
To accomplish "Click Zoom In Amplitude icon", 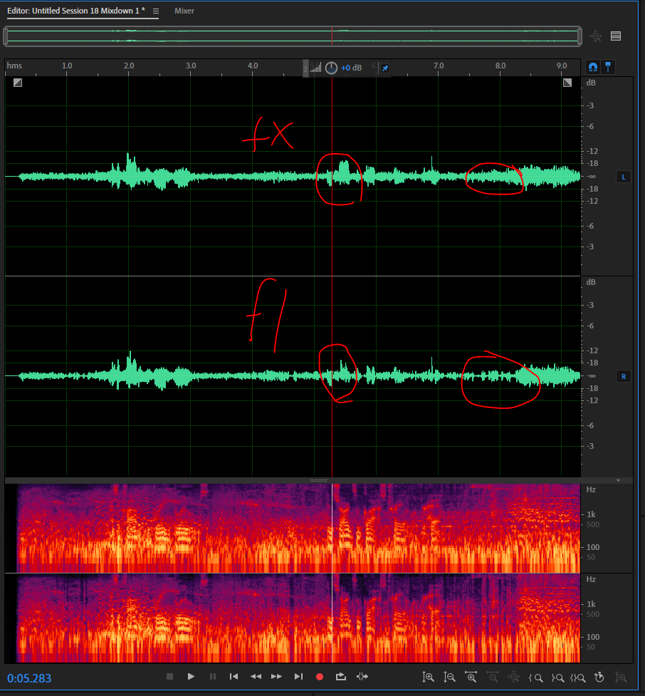I will [428, 677].
